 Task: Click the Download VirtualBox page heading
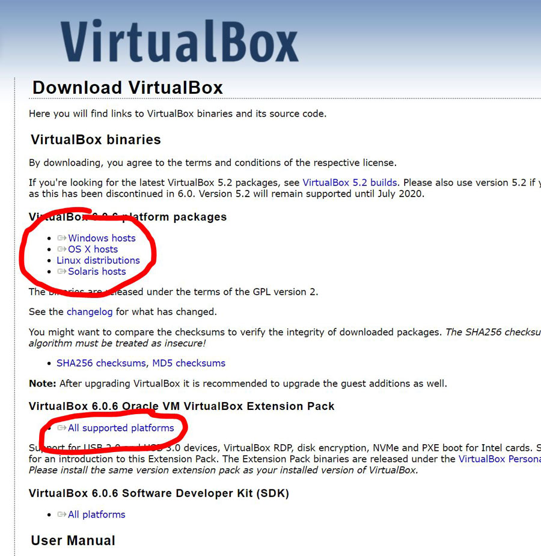[x=127, y=88]
